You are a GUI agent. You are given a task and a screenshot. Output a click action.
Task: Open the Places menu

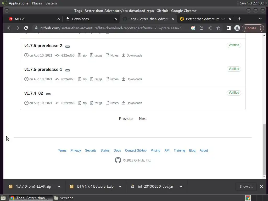click(37, 3)
